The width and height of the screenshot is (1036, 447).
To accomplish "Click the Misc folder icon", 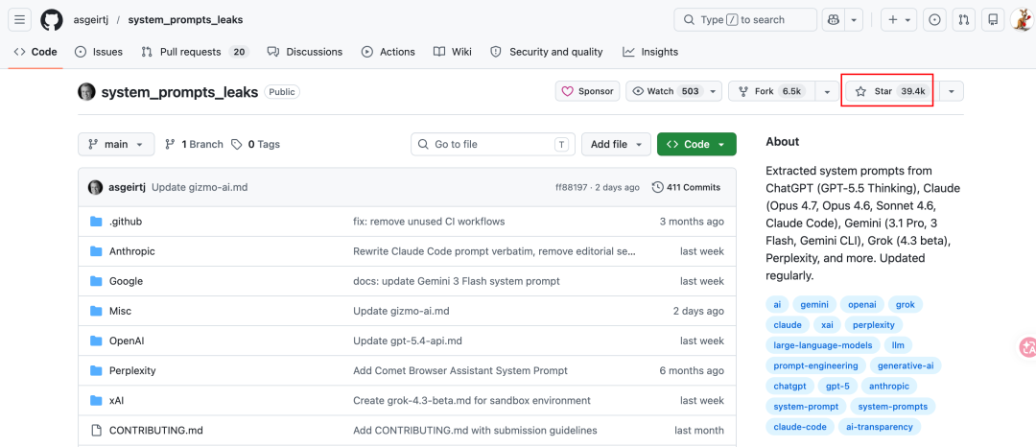I will click(x=97, y=311).
